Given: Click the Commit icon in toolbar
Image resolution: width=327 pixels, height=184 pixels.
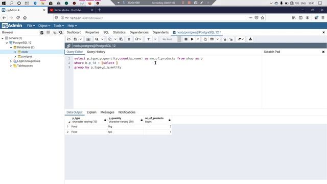Looking at the screenshot, I should click(225, 39).
